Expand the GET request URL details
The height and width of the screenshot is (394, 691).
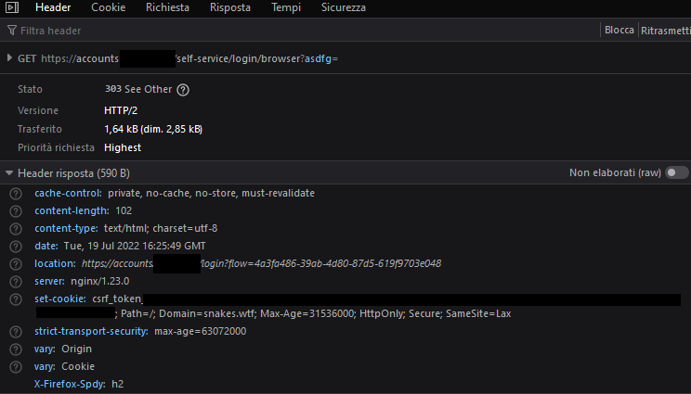pos(9,58)
